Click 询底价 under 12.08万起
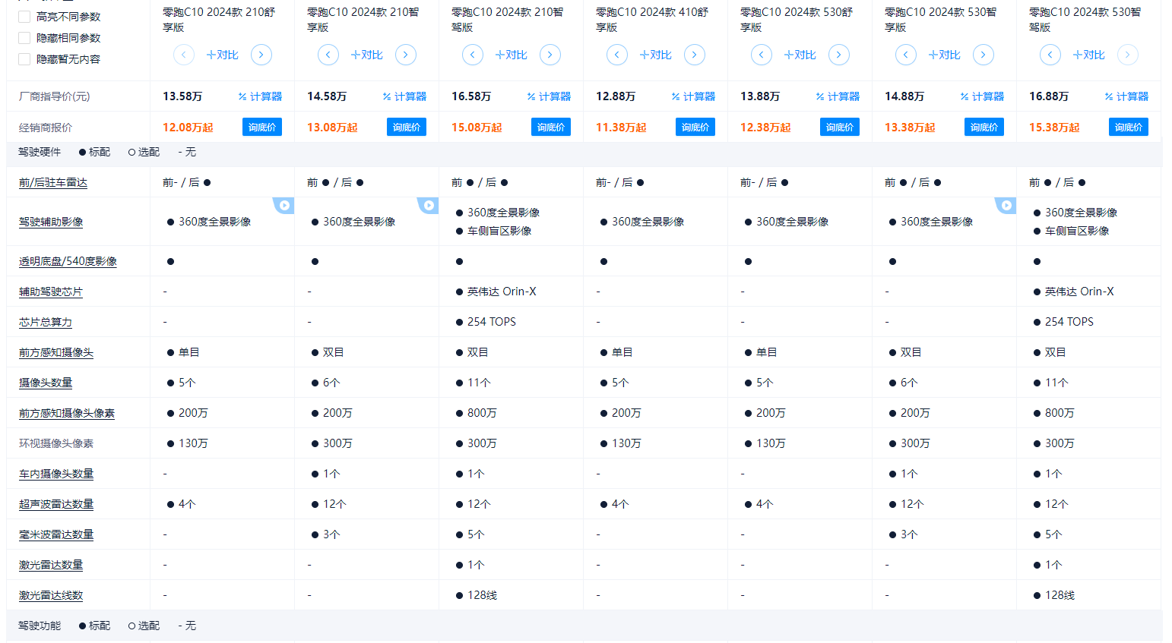The height and width of the screenshot is (643, 1172). click(x=261, y=127)
